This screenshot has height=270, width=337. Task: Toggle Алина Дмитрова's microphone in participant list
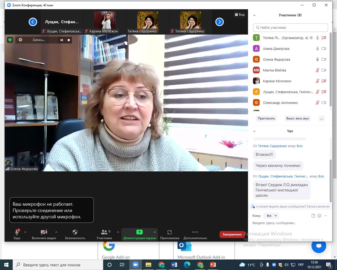[318, 49]
